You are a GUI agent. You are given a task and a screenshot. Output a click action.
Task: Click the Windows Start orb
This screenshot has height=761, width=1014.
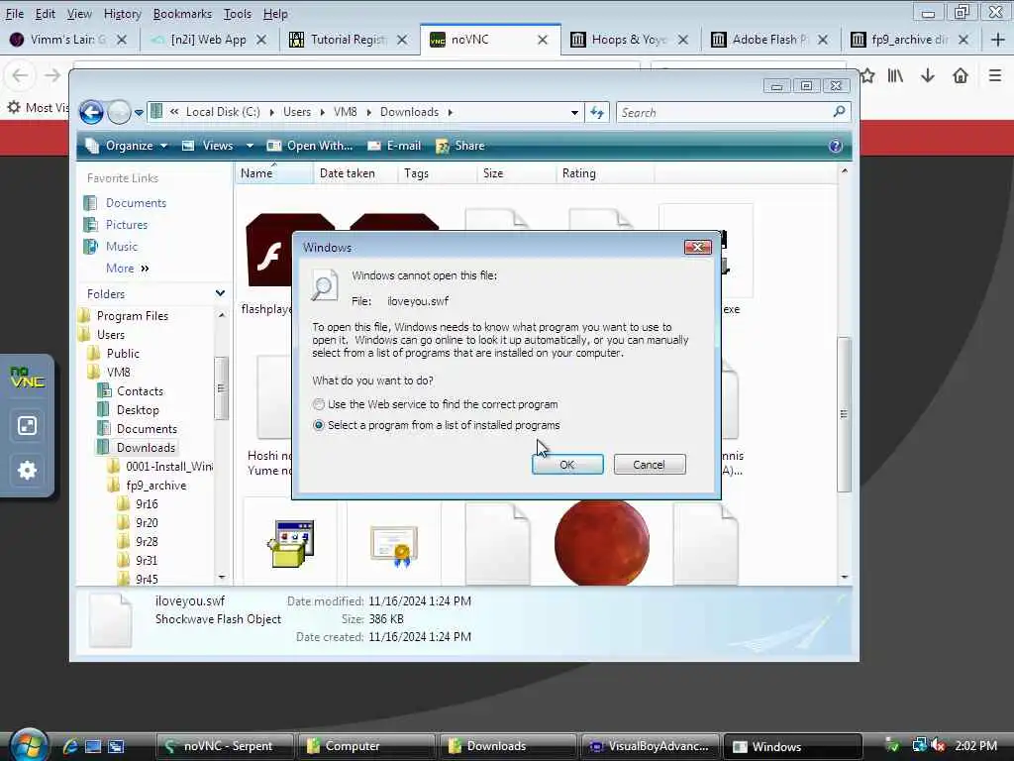[29, 745]
